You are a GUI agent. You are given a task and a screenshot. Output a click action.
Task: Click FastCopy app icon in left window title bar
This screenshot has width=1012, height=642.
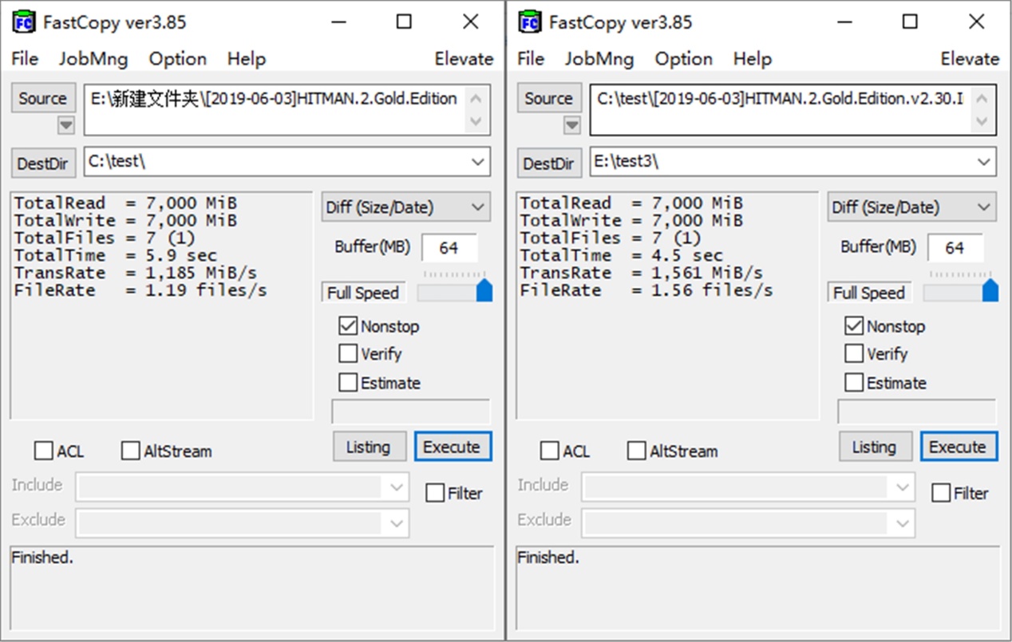point(23,22)
